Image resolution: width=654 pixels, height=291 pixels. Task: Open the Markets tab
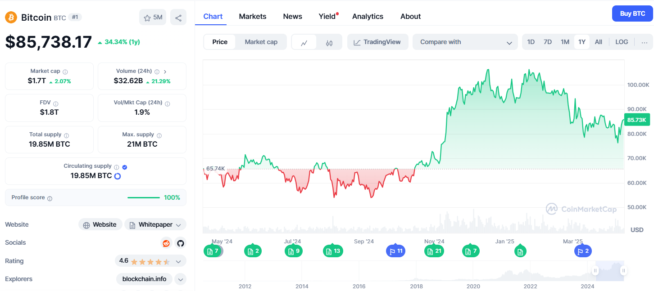[253, 16]
